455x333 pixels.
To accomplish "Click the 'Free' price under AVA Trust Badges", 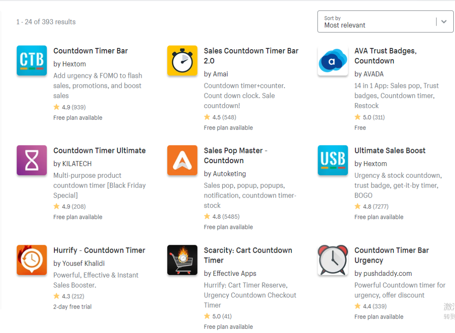I will pyautogui.click(x=360, y=128).
